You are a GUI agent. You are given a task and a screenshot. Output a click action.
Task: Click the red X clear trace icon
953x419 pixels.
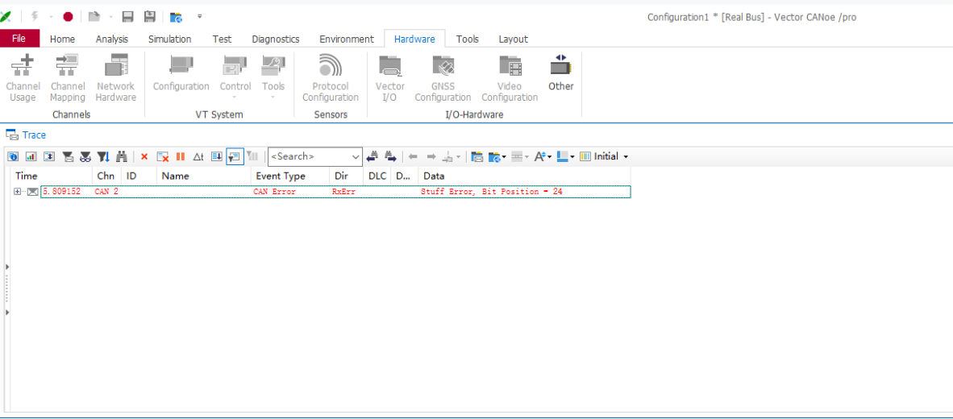click(x=144, y=156)
